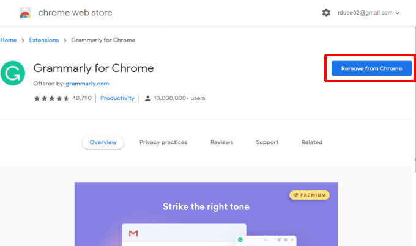Click the star rating icons
This screenshot has width=416, height=246.
pyautogui.click(x=51, y=98)
